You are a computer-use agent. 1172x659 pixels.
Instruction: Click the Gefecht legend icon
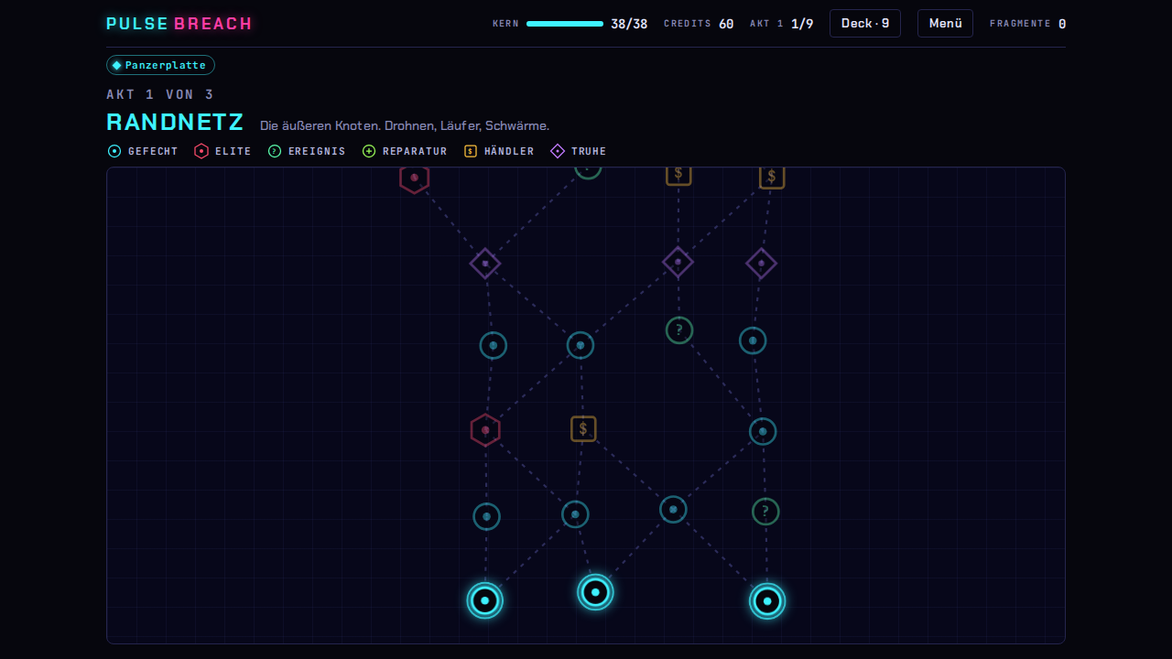point(114,151)
